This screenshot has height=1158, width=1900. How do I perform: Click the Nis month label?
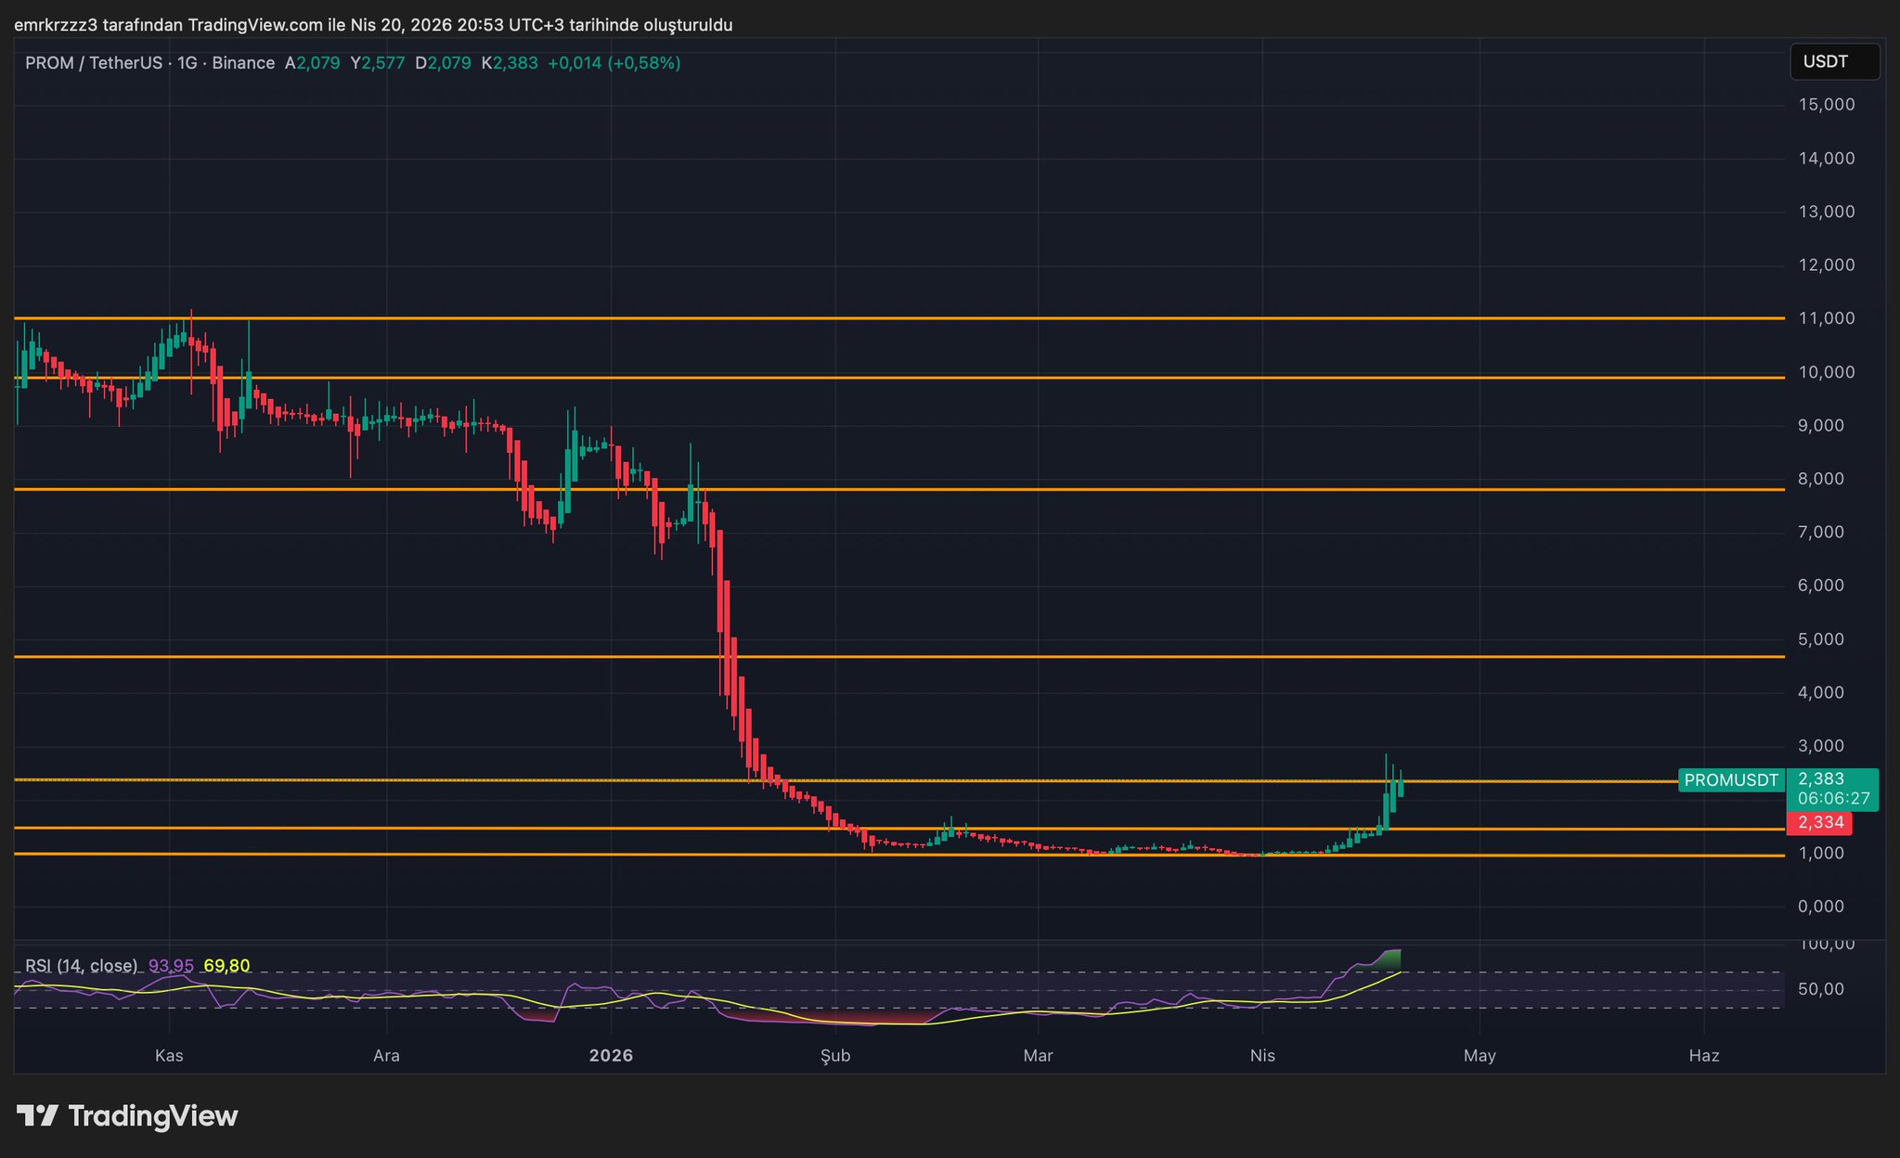(x=1262, y=1056)
